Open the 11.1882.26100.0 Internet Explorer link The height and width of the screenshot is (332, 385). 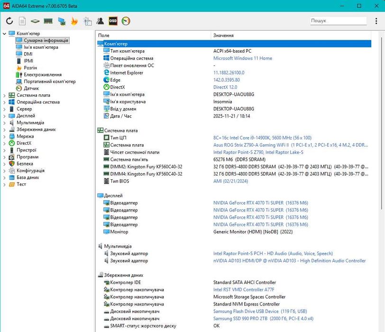[229, 73]
